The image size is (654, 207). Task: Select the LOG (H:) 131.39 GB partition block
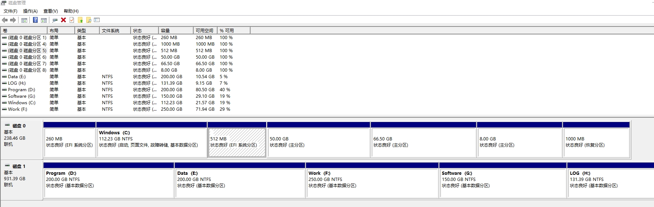click(611, 180)
